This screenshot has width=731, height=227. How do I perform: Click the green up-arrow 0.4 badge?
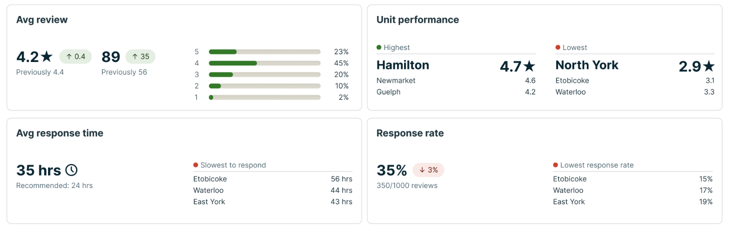click(76, 56)
